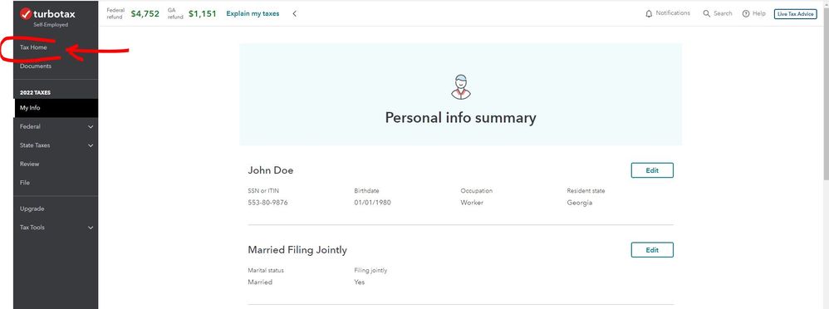Edit Married Filing Jointly status
Screen dimensions: 829x309
[x=652, y=250]
